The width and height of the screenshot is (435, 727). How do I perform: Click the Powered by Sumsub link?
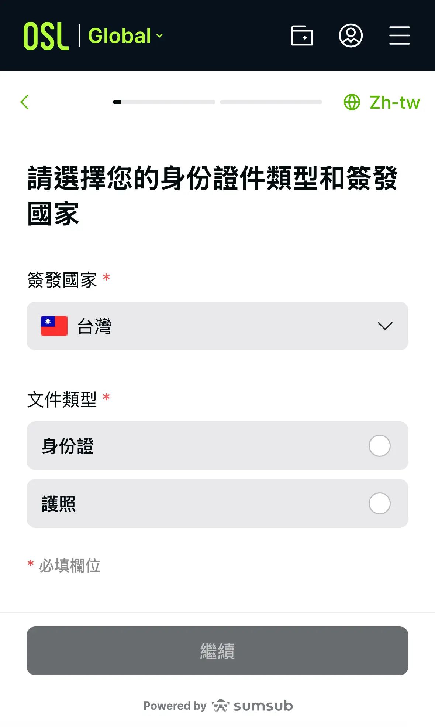218,706
